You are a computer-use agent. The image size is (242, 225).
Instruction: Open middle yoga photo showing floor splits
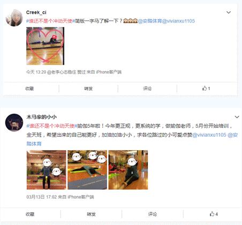87,170
